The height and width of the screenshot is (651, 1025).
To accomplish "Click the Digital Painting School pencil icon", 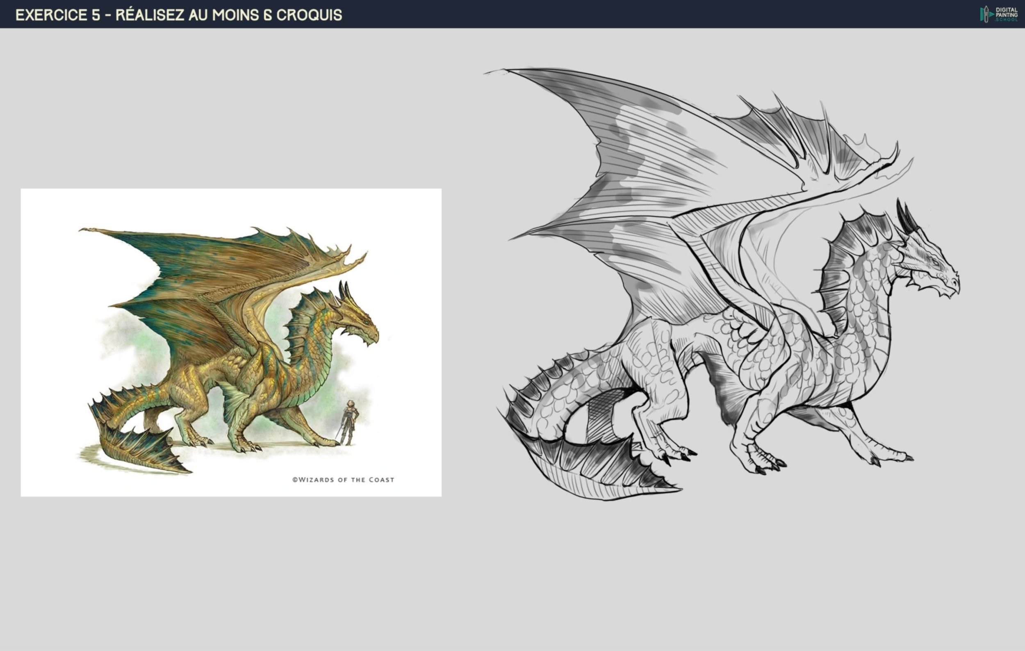I will point(986,14).
